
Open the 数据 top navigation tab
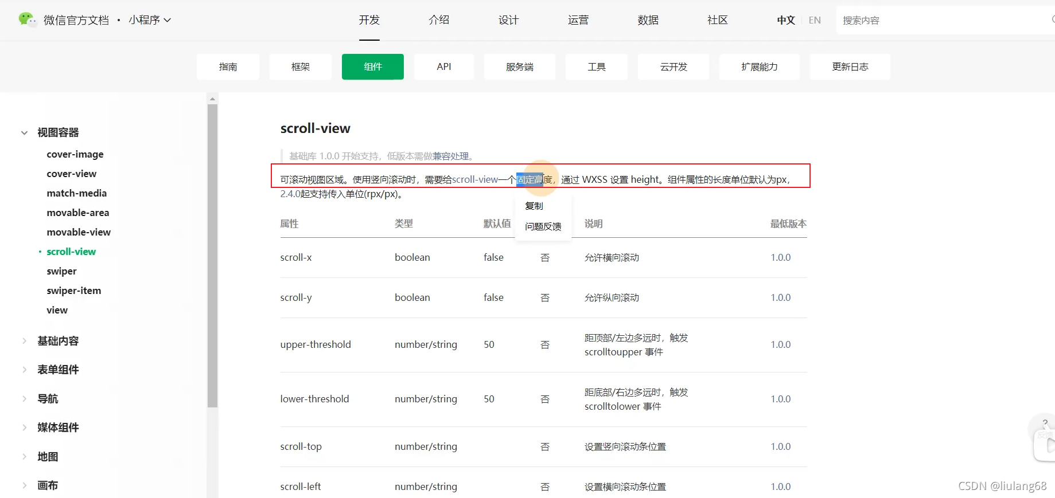point(648,20)
